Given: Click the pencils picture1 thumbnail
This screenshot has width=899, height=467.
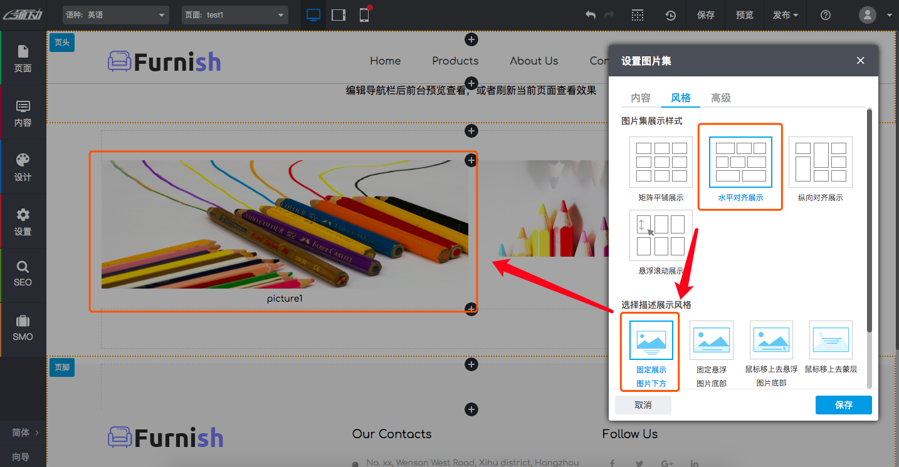Looking at the screenshot, I should 285,224.
